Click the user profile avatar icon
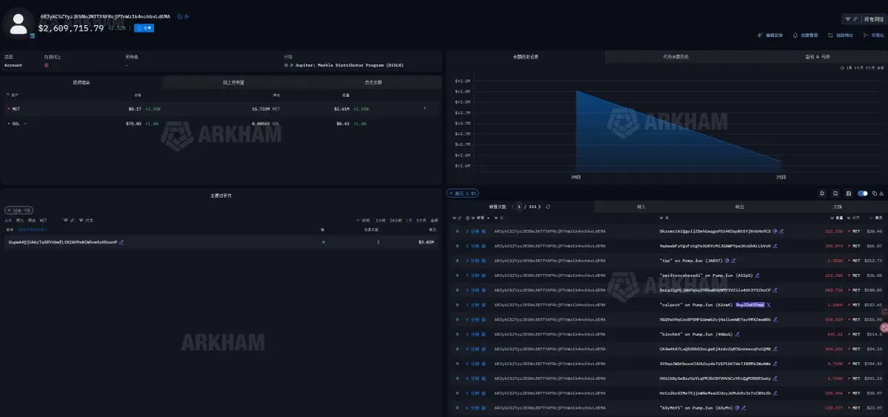888x417 pixels. pyautogui.click(x=19, y=24)
